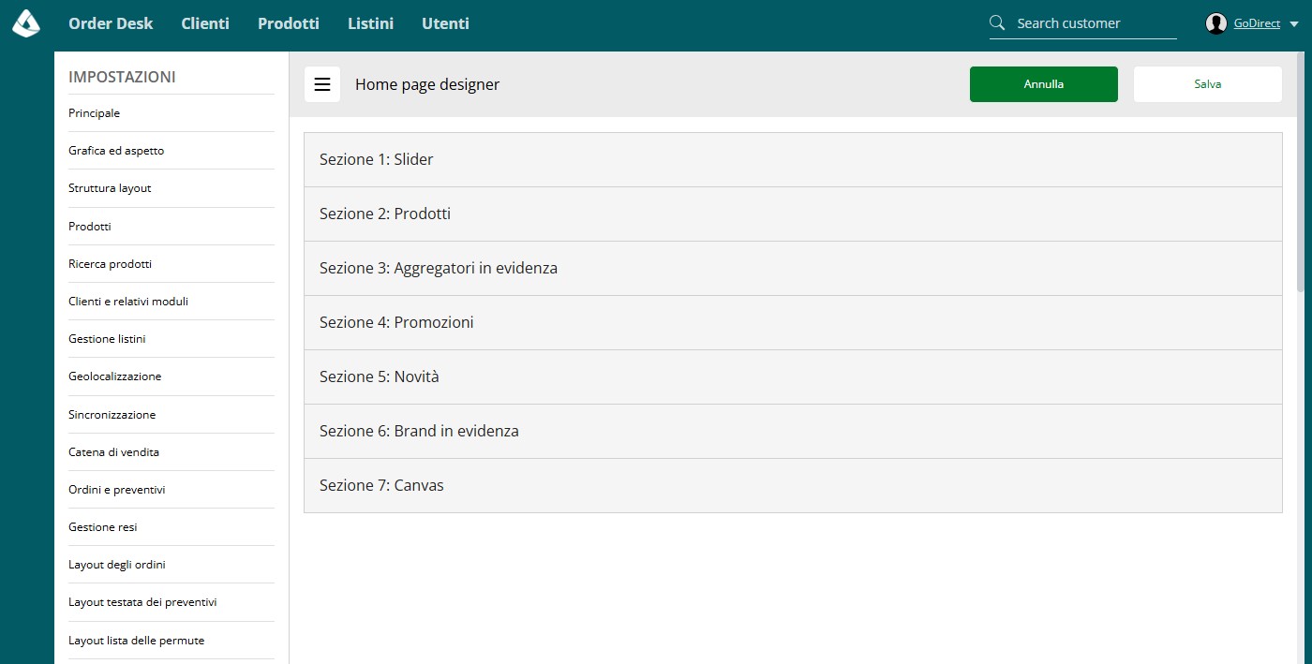Open the GoDirect account dropdown arrow
This screenshot has width=1312, height=664.
point(1294,24)
